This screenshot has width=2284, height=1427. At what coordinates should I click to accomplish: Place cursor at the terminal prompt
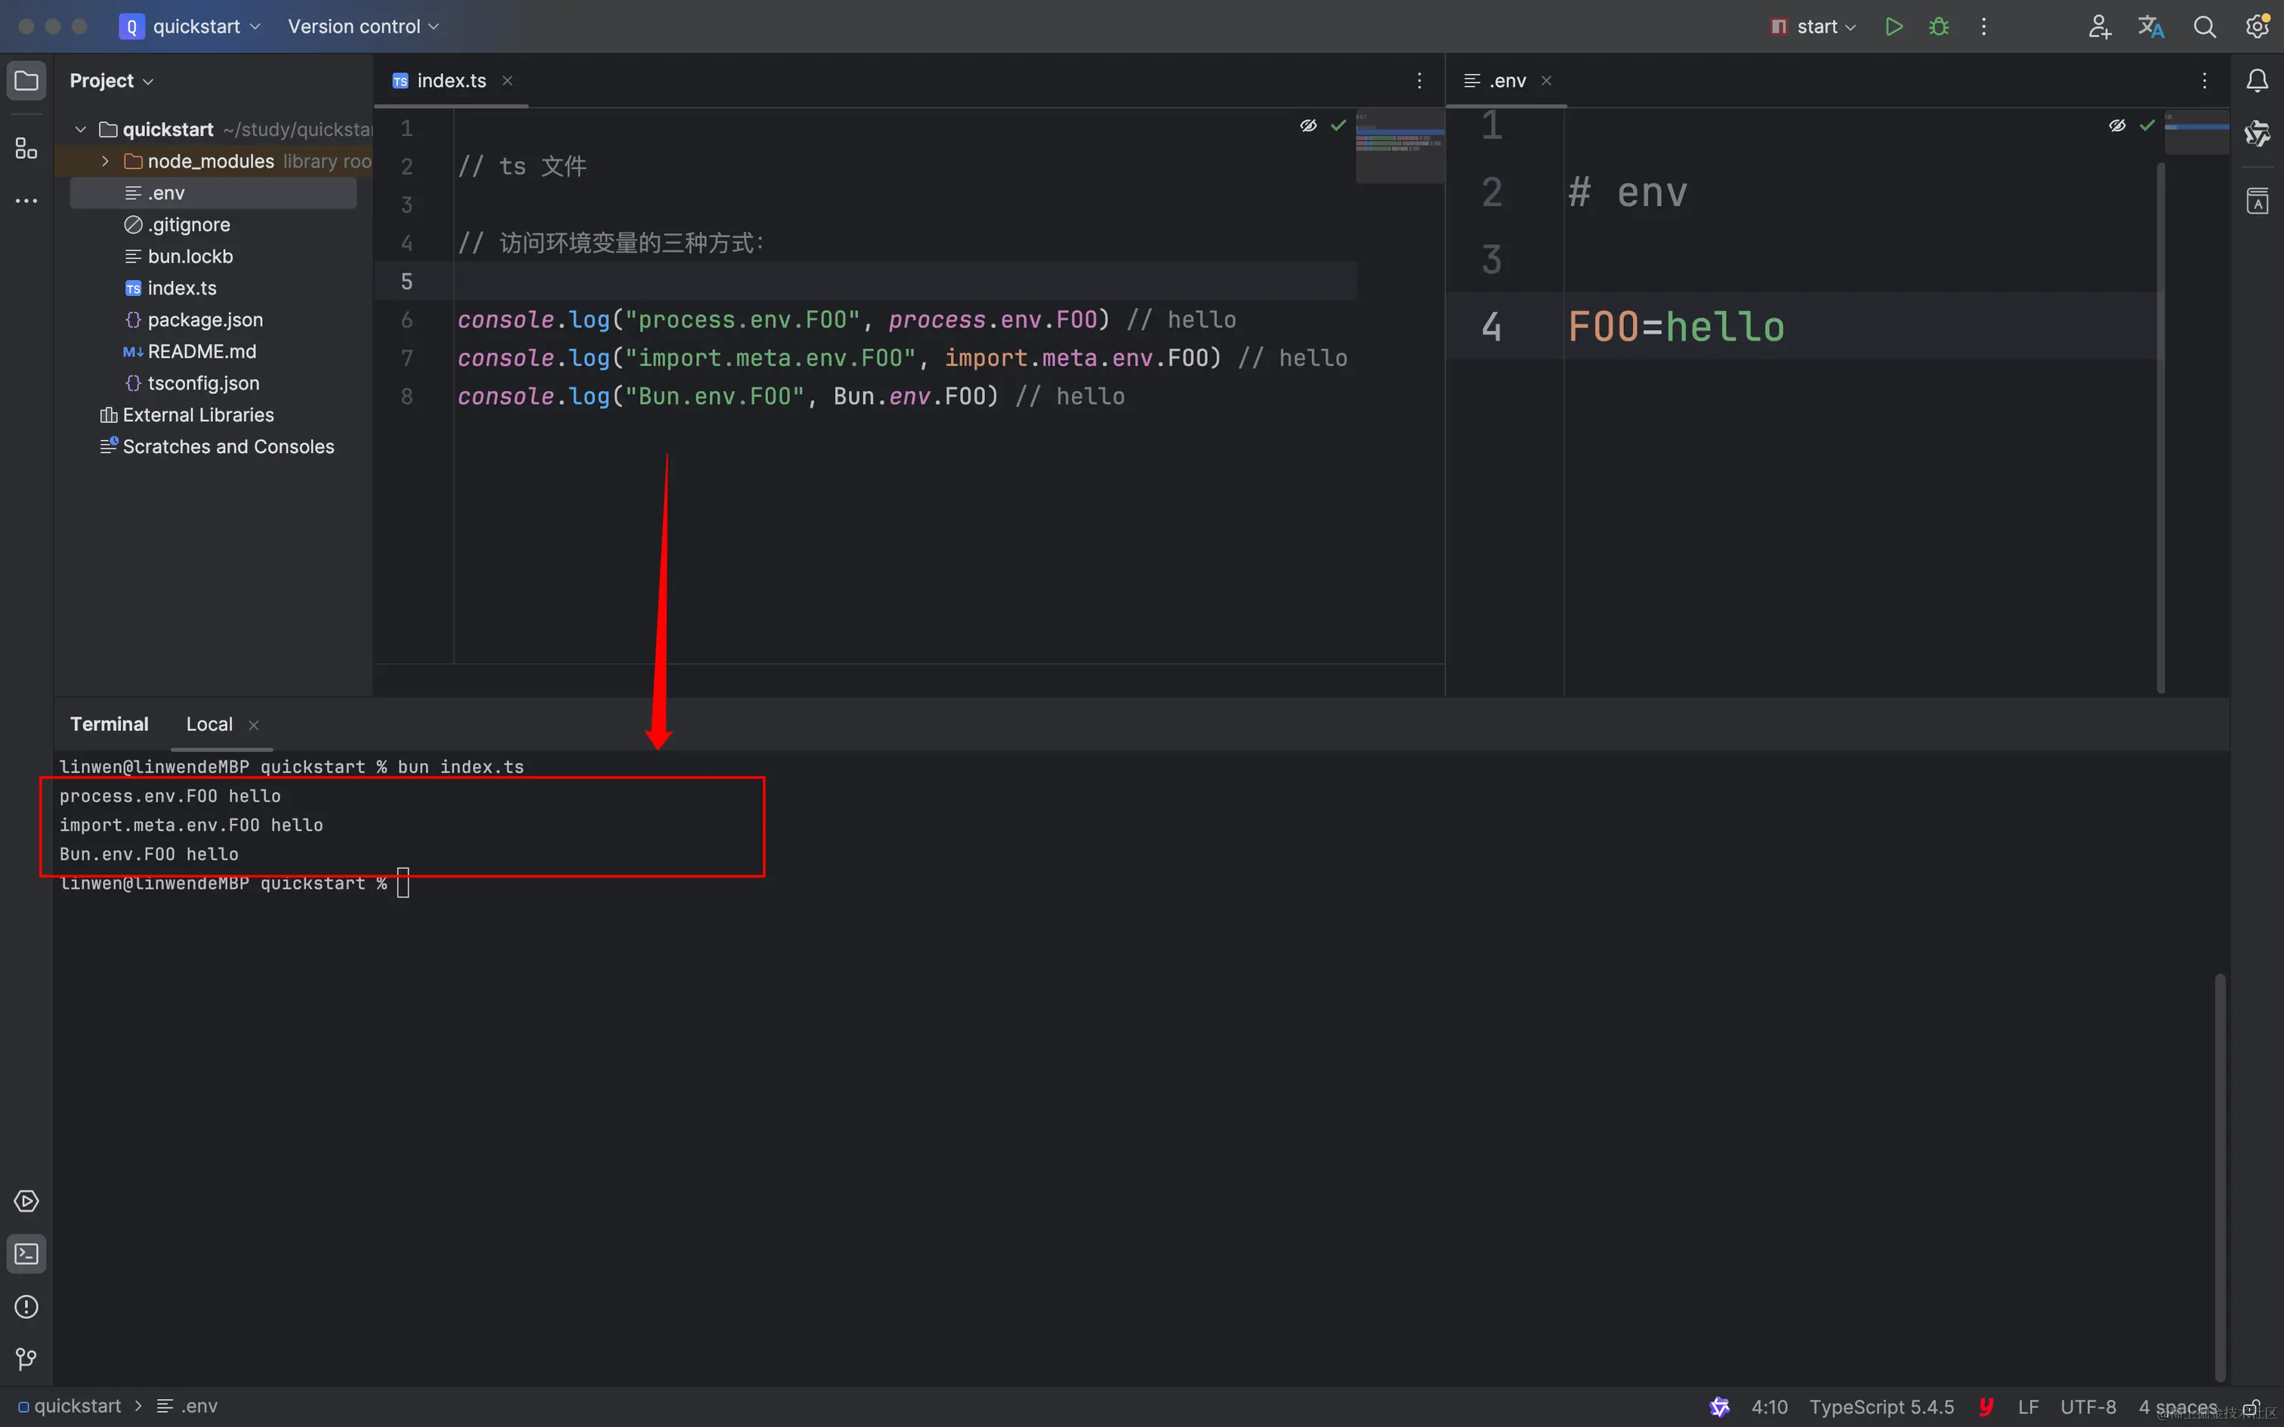point(403,883)
